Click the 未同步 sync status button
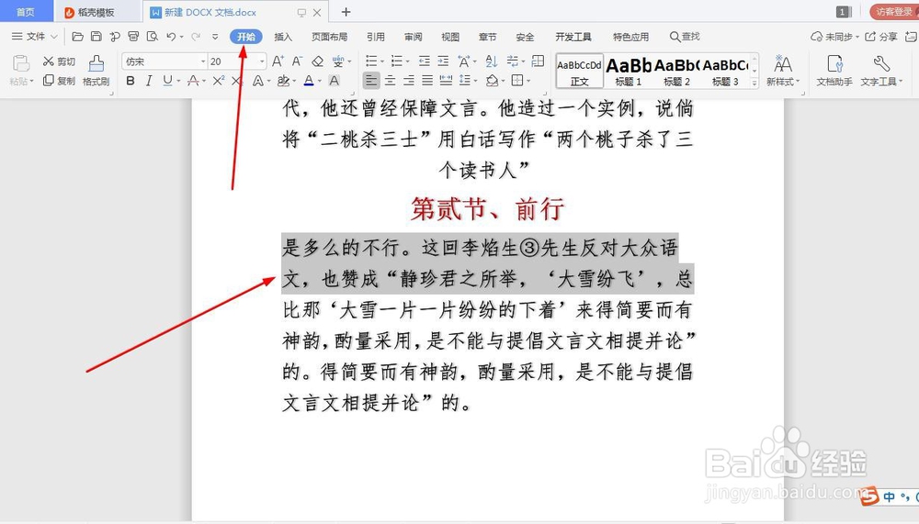This screenshot has height=524, width=919. [834, 37]
